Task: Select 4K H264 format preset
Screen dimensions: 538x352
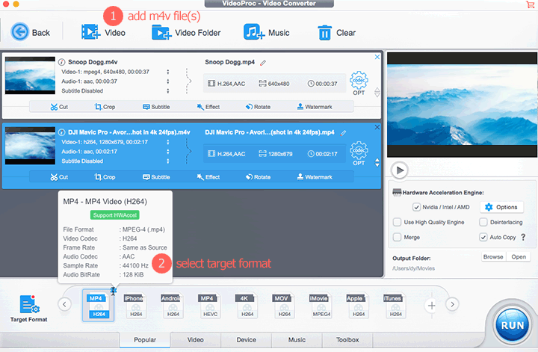Action: [x=247, y=306]
